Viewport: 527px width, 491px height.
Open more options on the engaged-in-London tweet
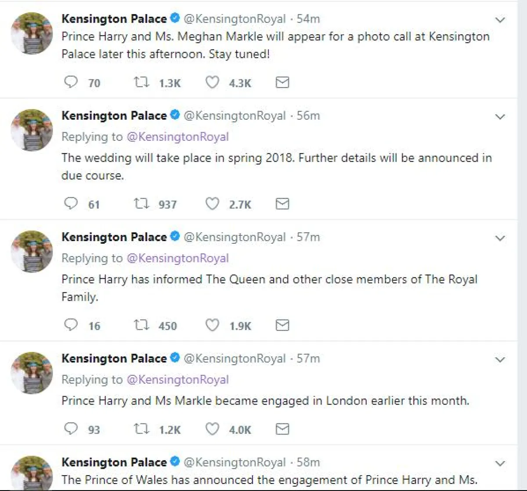click(500, 359)
